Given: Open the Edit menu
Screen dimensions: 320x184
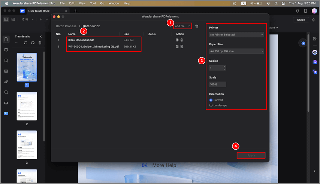Looking at the screenshot, I should pos(72,3).
